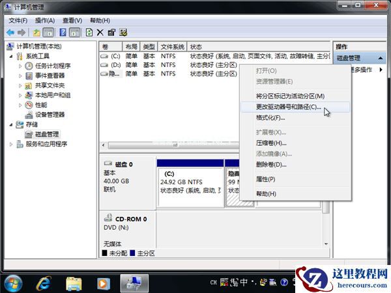The height and width of the screenshot is (293, 391).
Task: Choose 压缩卷(H)... in context menu
Action: tap(295, 143)
